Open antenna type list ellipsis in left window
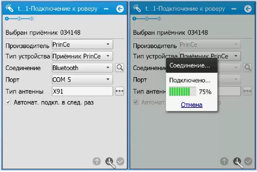 point(120,91)
